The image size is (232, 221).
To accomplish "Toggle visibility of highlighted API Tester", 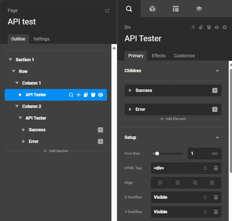I will (x=100, y=95).
